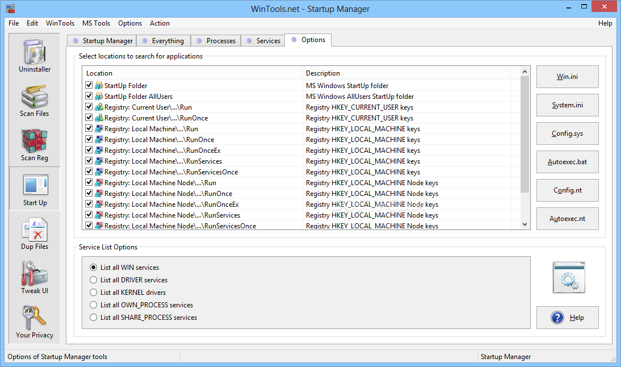Click the Location column header

point(192,73)
